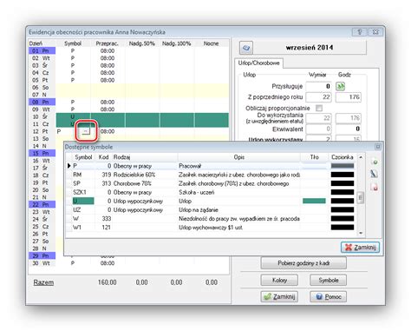Click the Czcionka column header
411x331 pixels.
pos(342,157)
